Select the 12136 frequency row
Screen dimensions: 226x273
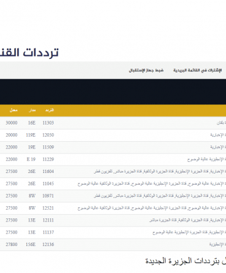113,245
